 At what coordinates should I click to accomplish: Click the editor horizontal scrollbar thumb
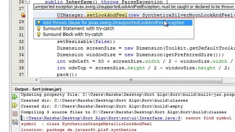[x=131, y=80]
